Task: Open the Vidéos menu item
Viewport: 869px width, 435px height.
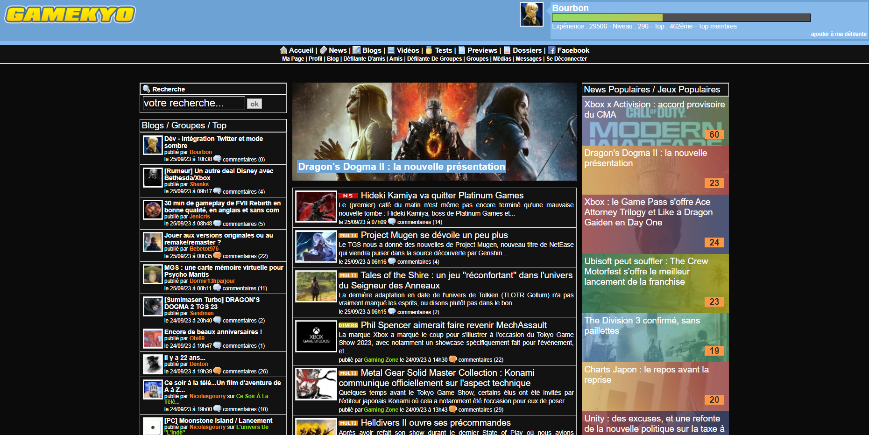Action: tap(408, 50)
